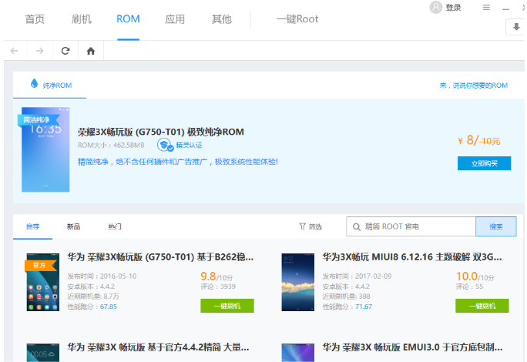The width and height of the screenshot is (527, 362).
Task: Click the 搜索 button
Action: click(x=496, y=226)
